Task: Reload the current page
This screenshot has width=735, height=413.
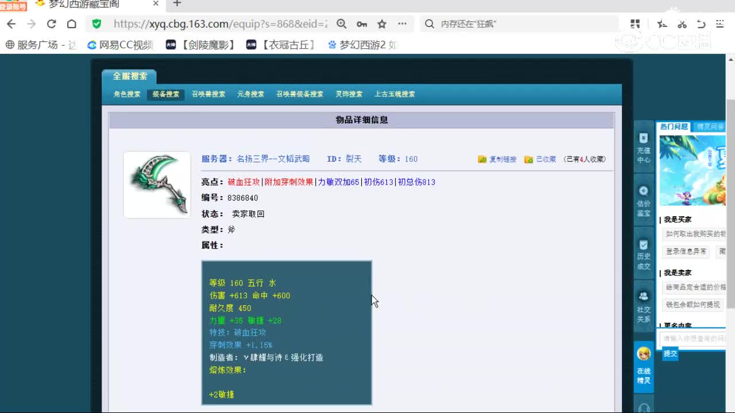Action: [51, 24]
